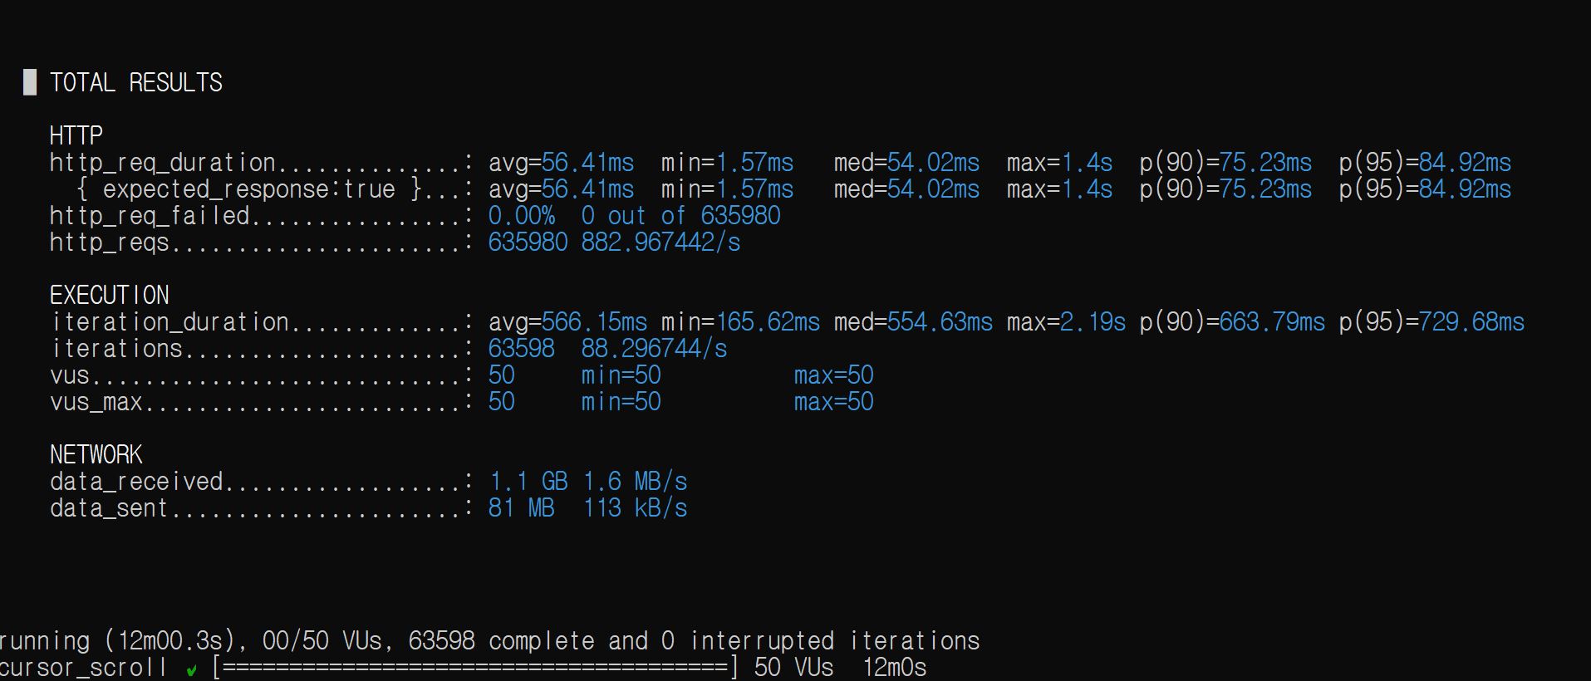This screenshot has height=681, width=1591.
Task: Click the iteration_duration avg value 566.15ms
Action: (x=593, y=322)
